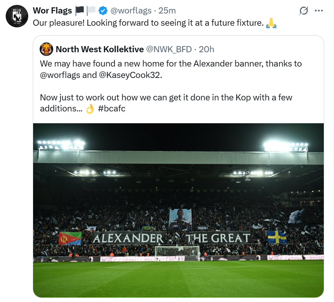
Task: Open the North West Kollektive lion avatar
Action: pos(47,49)
